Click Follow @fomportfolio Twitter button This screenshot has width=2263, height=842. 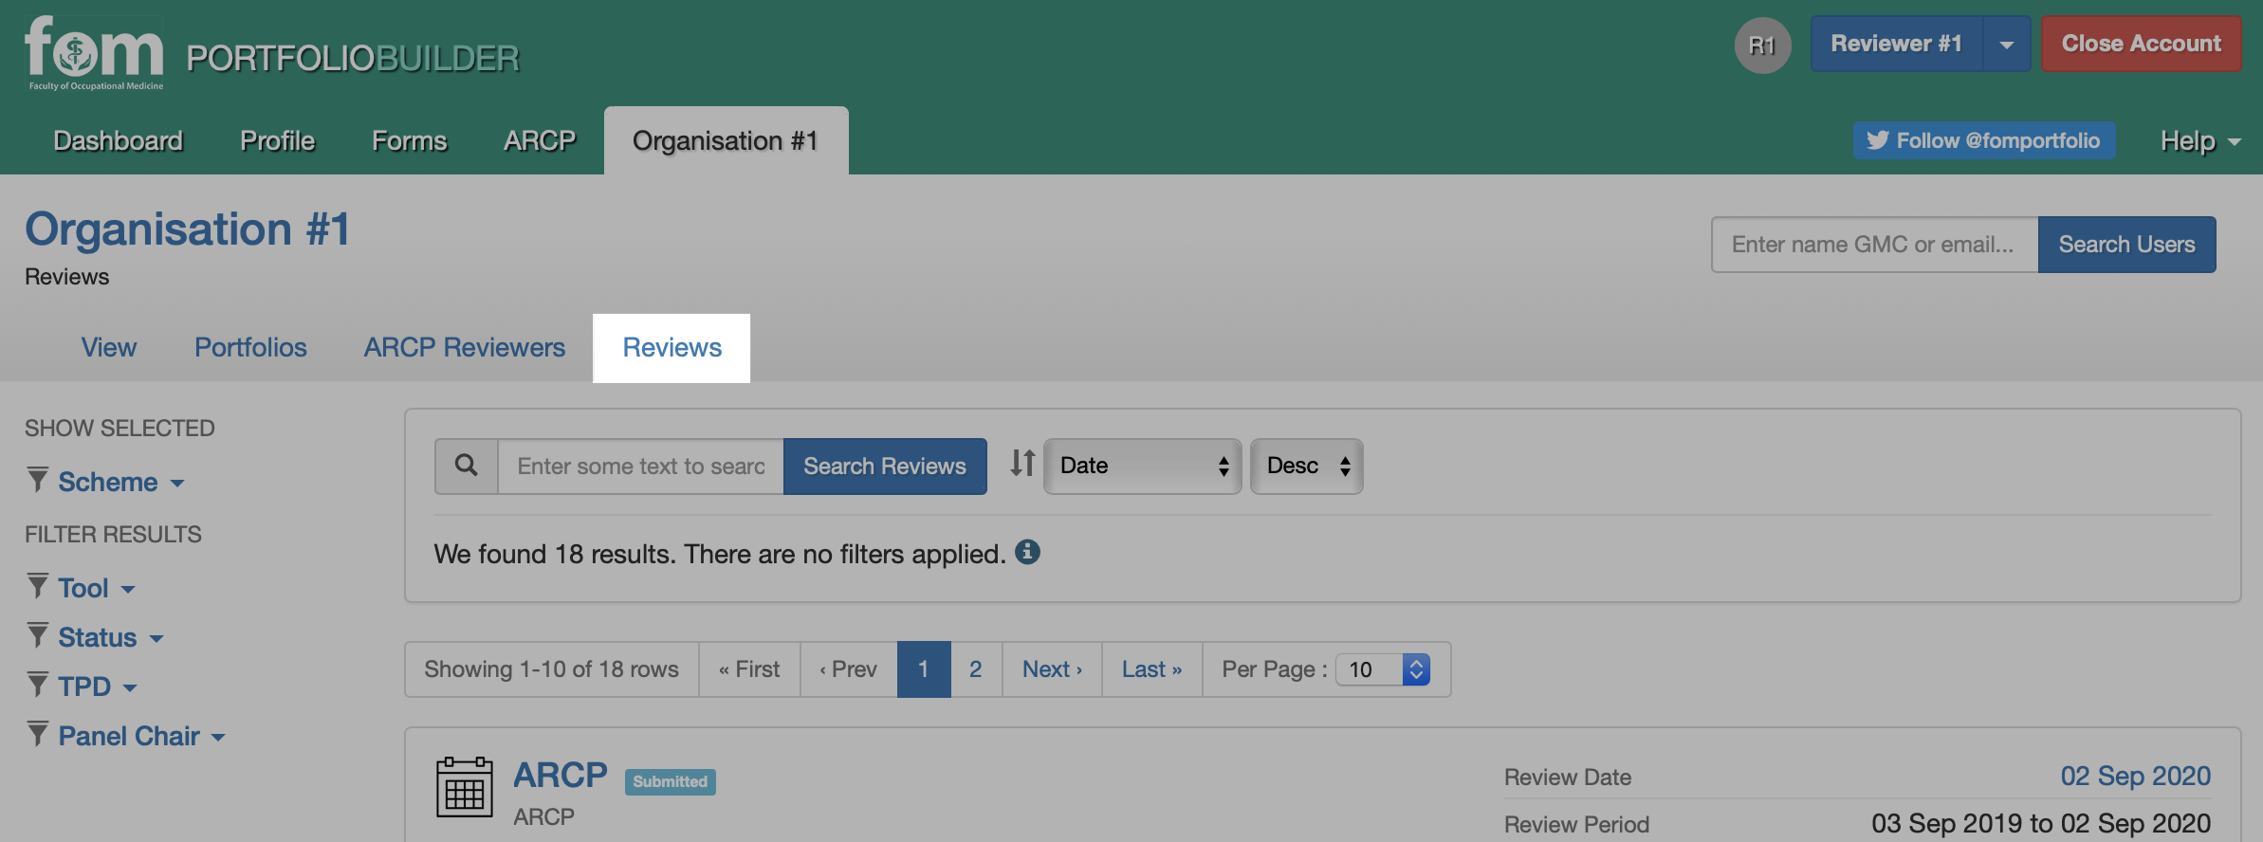[1984, 140]
